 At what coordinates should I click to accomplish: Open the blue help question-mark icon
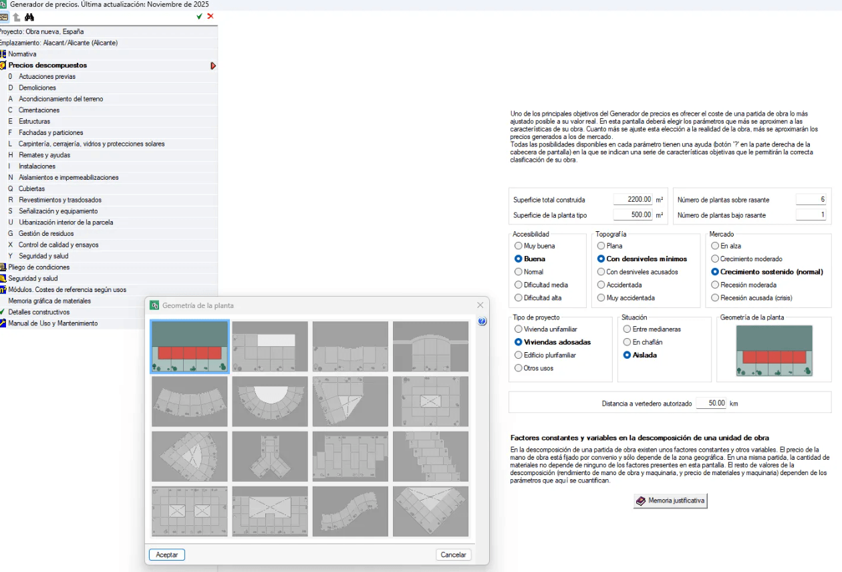(482, 321)
